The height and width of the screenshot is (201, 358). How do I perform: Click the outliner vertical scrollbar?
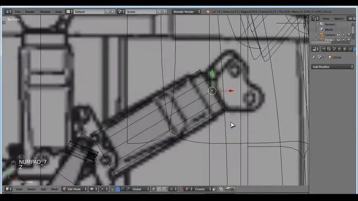353,29
